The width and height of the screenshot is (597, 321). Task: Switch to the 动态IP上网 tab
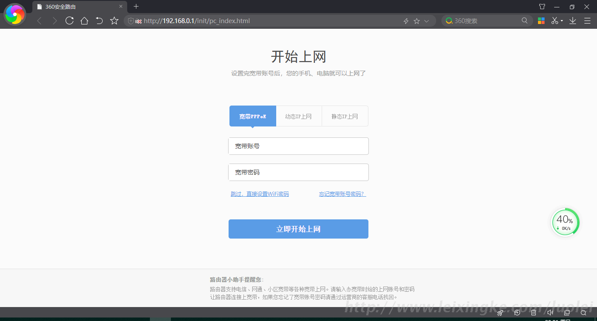(298, 116)
